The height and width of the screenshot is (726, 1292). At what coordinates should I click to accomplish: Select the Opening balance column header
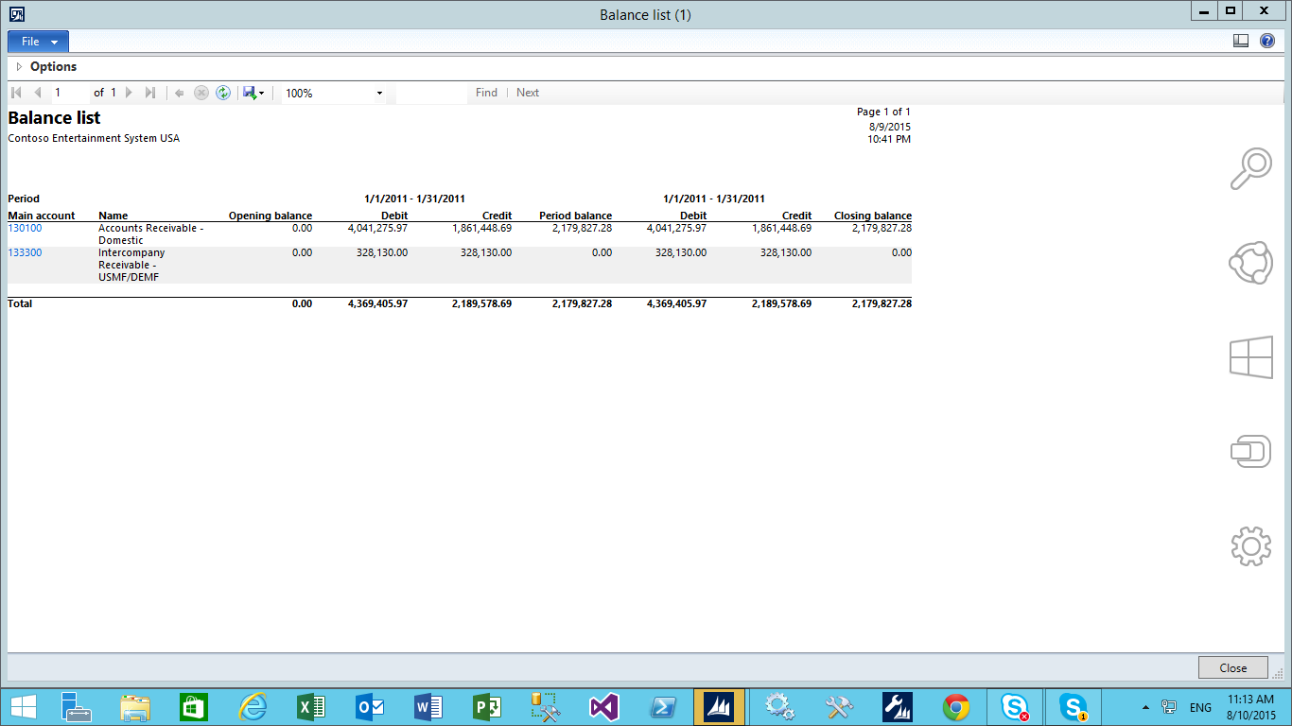[271, 216]
